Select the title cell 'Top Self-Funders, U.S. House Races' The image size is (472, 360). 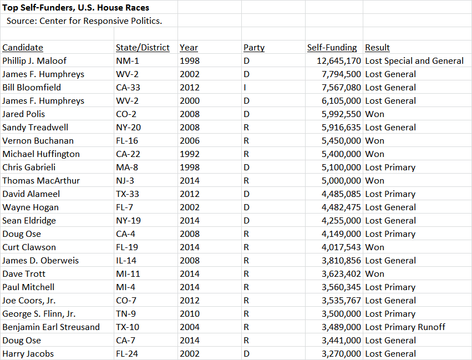click(89, 7)
